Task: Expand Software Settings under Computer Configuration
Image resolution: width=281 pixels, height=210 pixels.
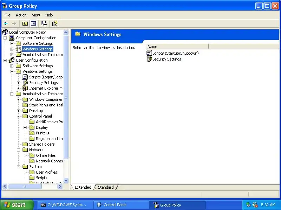Action: [x=12, y=43]
